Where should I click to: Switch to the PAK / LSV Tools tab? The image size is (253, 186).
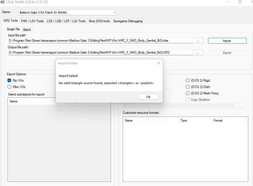[x=32, y=21]
